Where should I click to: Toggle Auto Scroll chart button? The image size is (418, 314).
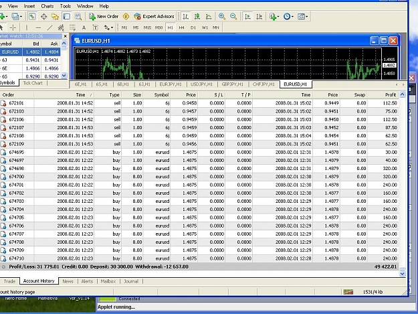[x=247, y=17]
